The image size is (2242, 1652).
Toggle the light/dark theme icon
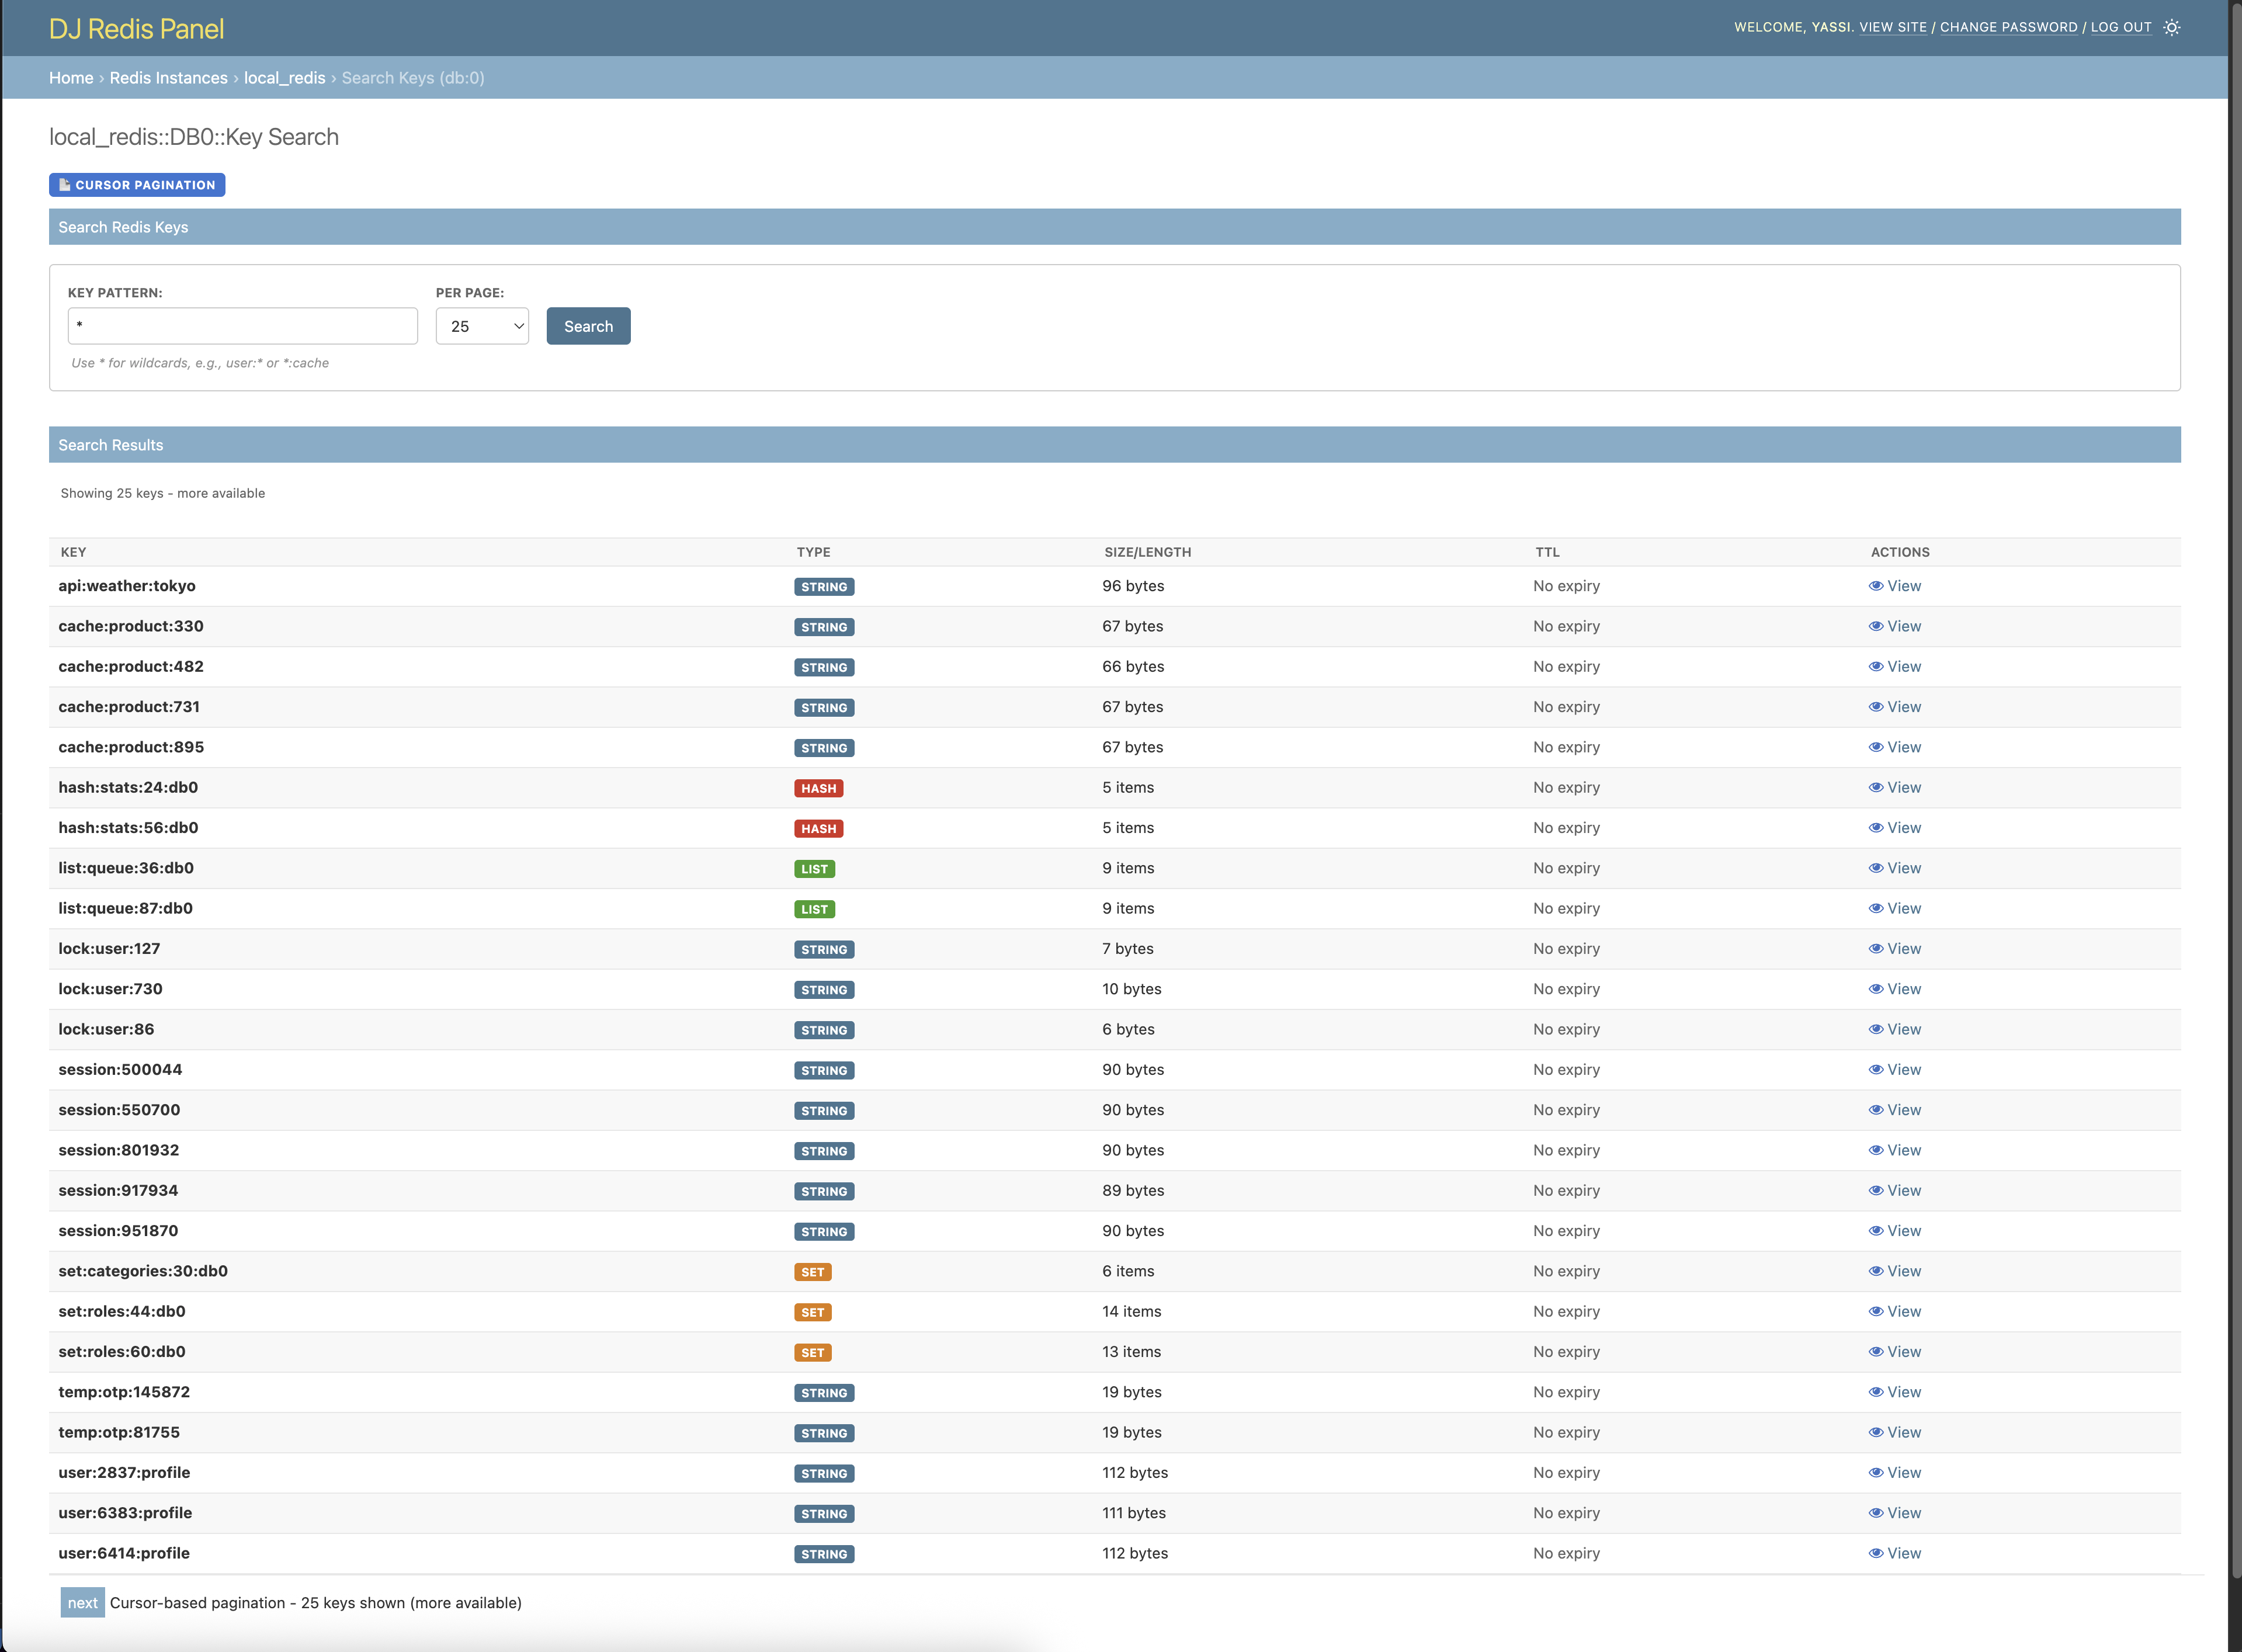coord(2171,27)
